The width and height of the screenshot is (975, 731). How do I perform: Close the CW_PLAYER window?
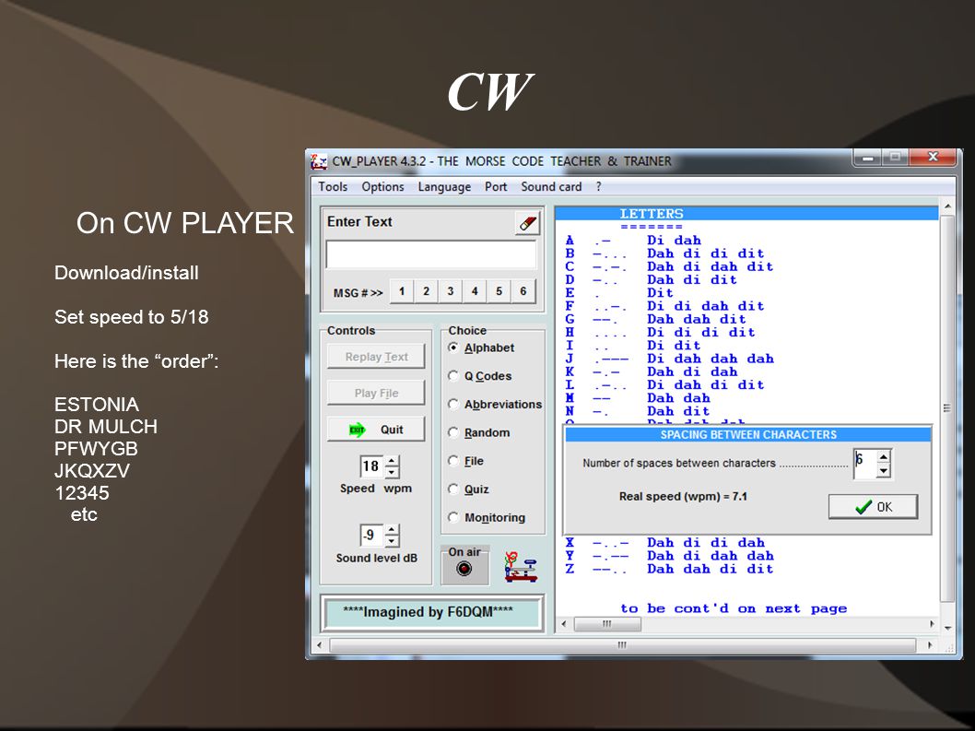(932, 158)
